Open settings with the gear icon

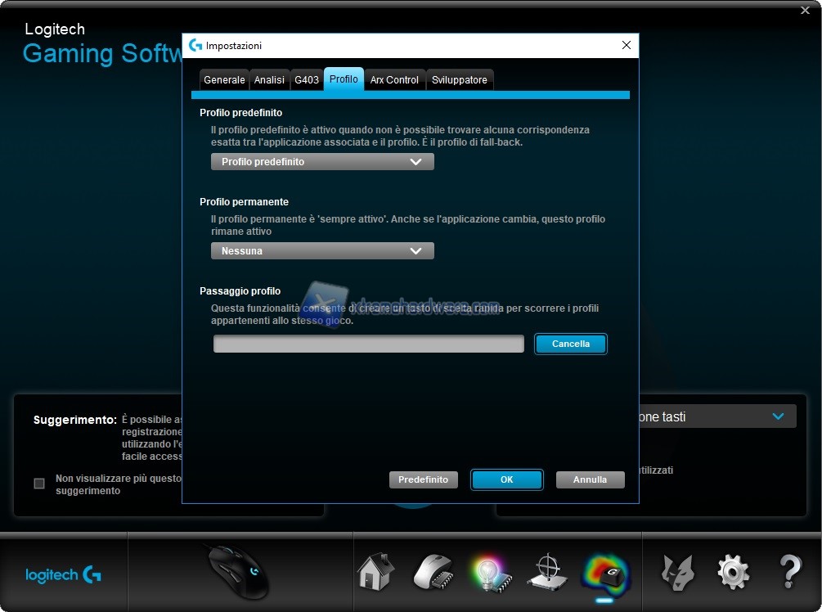733,571
